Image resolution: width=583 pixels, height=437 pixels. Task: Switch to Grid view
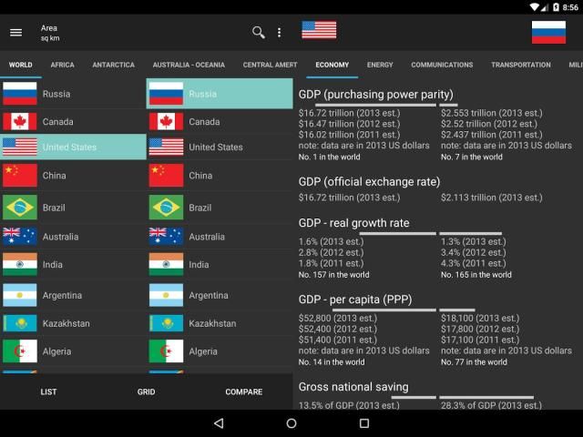[146, 392]
